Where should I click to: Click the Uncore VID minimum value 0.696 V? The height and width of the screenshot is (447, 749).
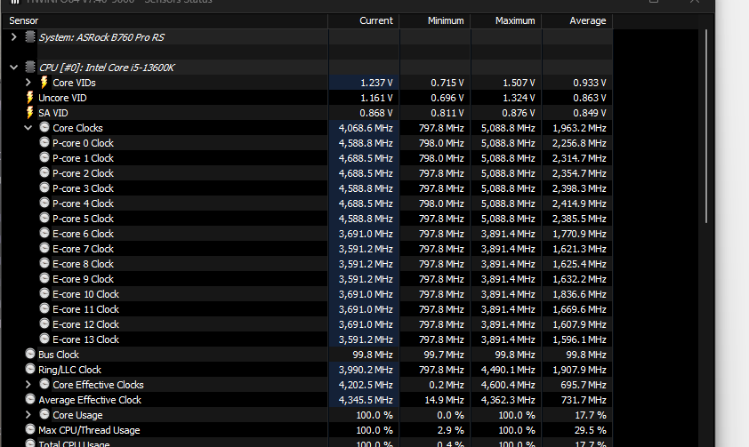click(x=447, y=98)
